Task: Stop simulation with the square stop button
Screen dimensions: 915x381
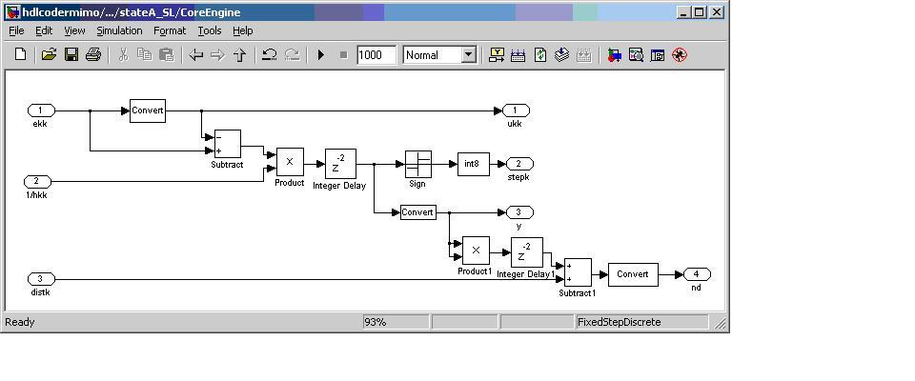Action: tap(343, 55)
